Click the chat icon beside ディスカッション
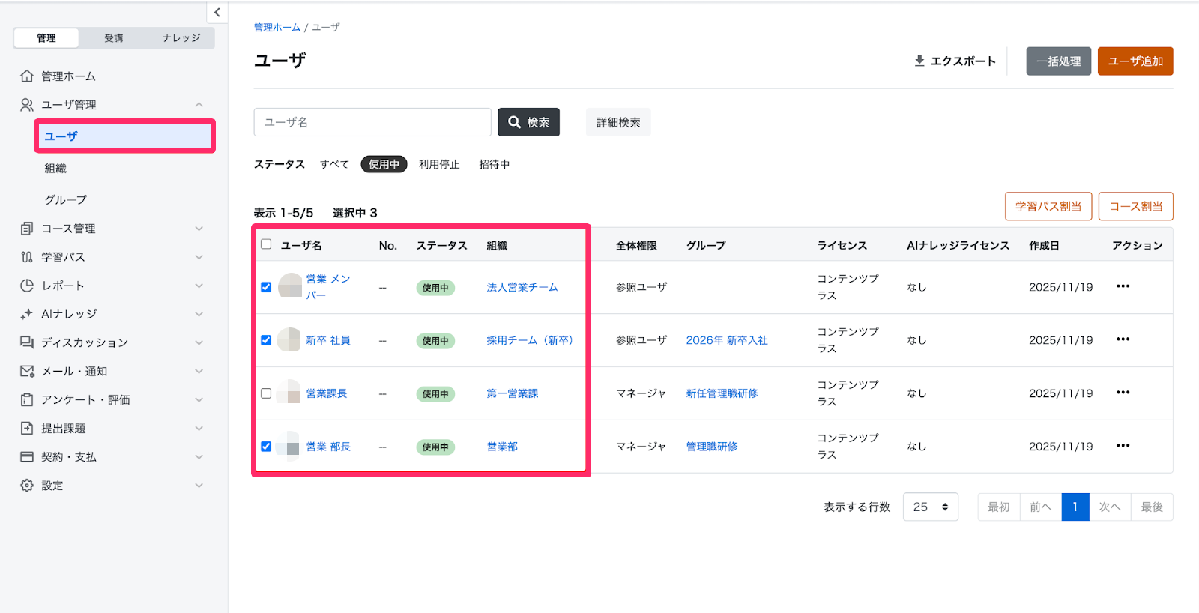 click(x=27, y=342)
